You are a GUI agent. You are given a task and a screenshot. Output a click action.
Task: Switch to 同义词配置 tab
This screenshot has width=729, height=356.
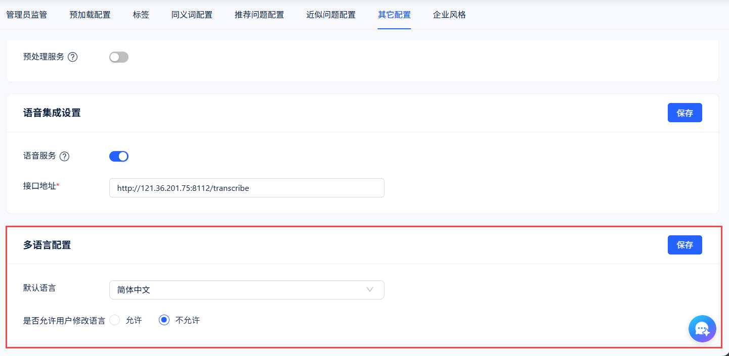192,15
